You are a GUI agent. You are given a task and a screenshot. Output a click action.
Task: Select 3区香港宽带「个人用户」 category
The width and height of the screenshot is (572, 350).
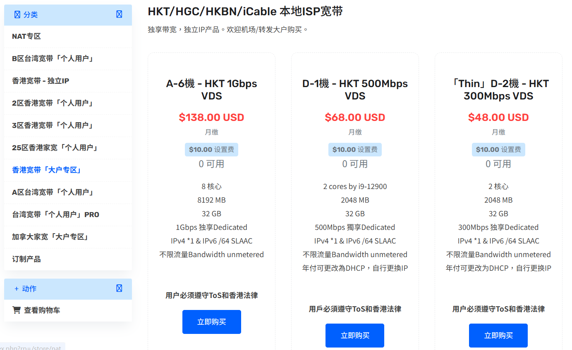pyautogui.click(x=68, y=125)
